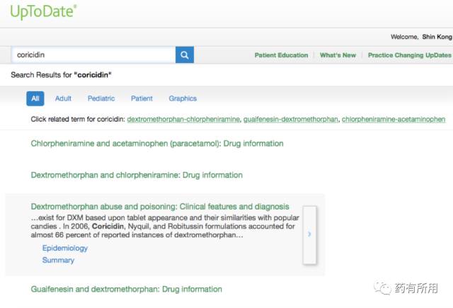The width and height of the screenshot is (453, 308).
Task: Click related term chlorpheniramine-acetaminophen
Action: coord(394,120)
